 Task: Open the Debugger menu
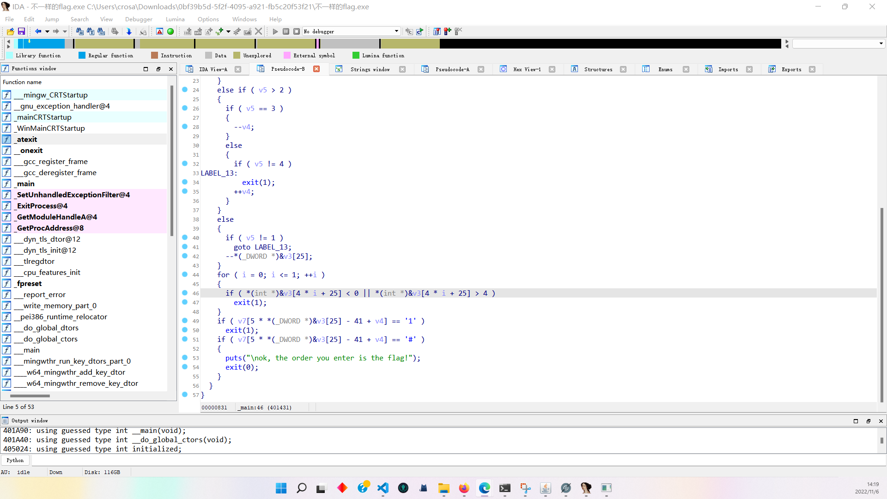139,19
